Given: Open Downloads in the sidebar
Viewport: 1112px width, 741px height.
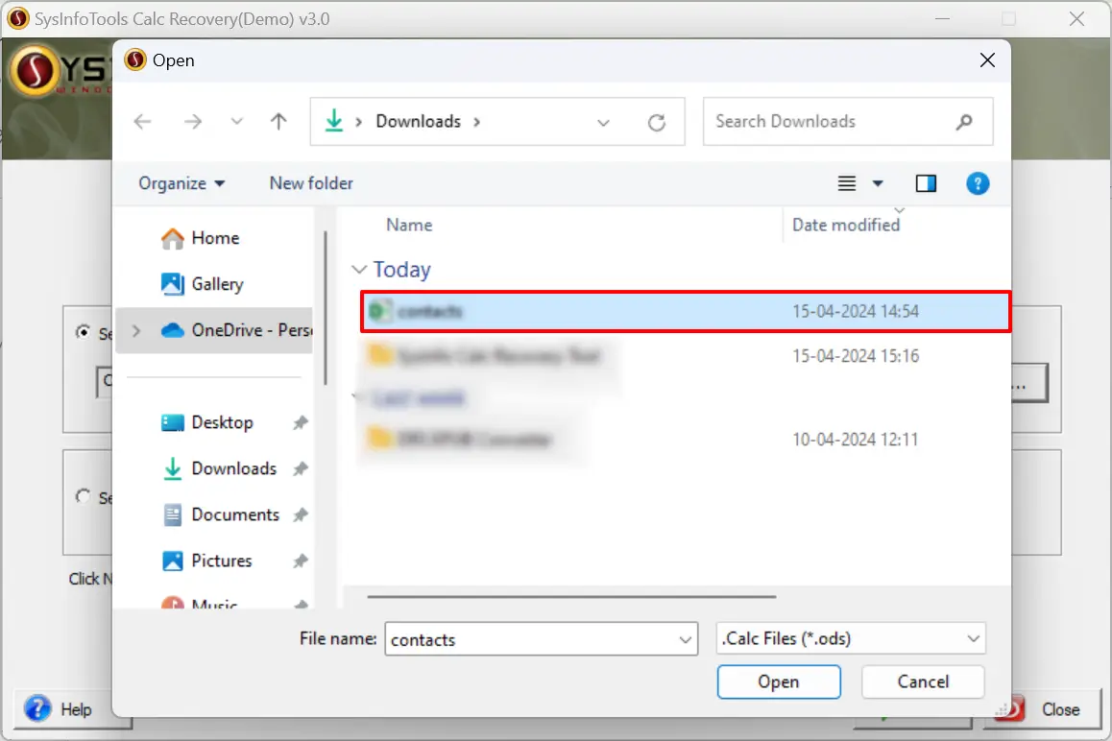Looking at the screenshot, I should 233,468.
